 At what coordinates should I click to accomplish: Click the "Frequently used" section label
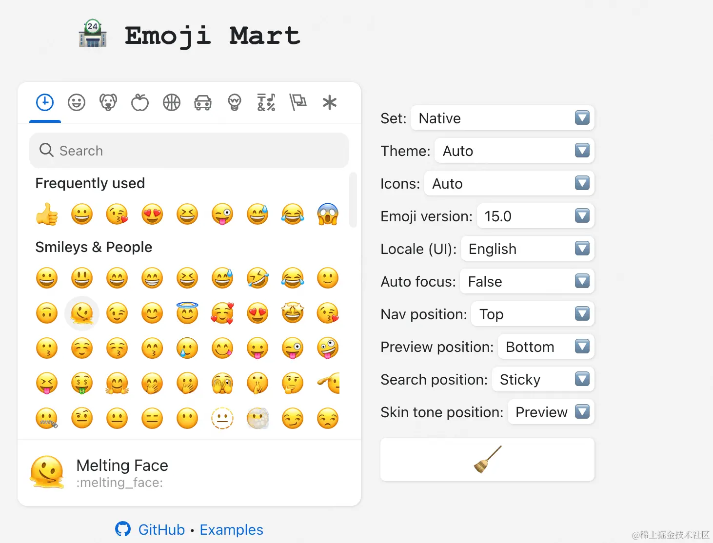pos(90,183)
